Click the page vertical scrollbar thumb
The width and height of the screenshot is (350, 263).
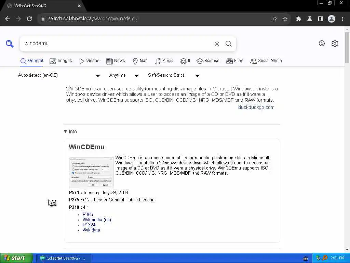[x=347, y=47]
